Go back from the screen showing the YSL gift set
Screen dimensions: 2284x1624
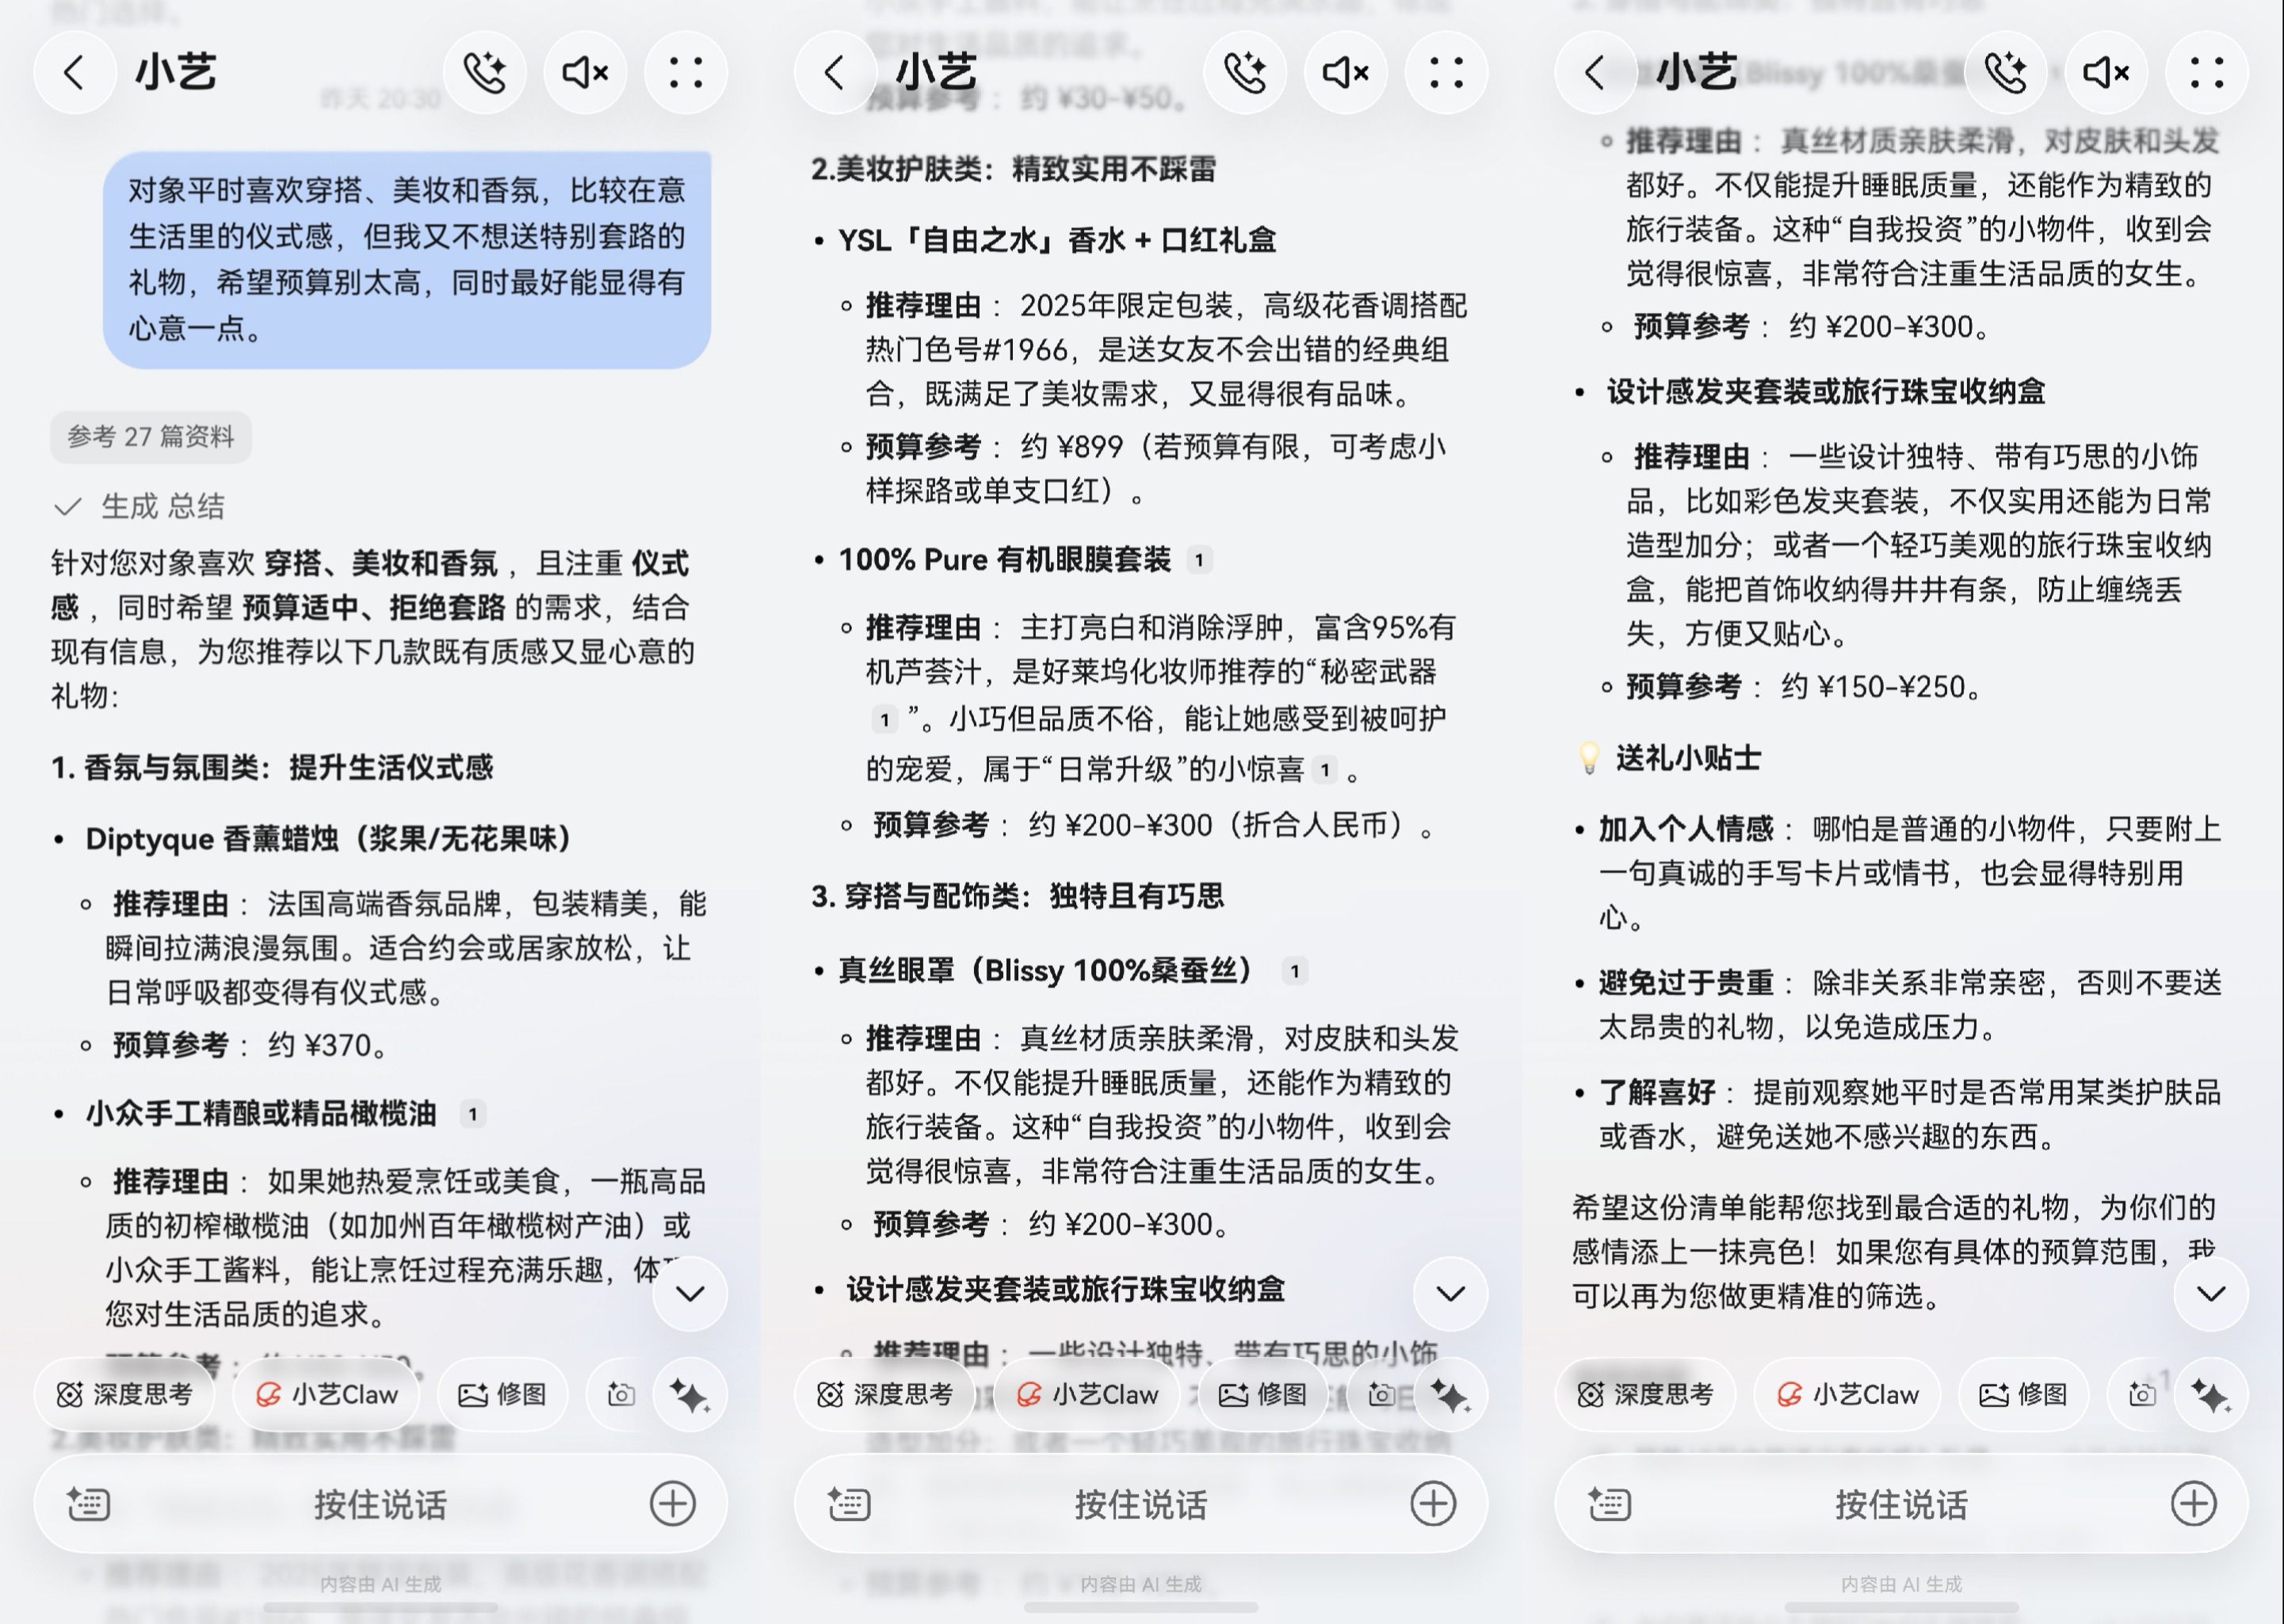coord(835,72)
